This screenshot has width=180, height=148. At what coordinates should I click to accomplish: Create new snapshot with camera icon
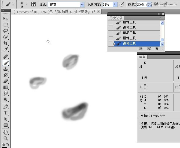(149, 49)
